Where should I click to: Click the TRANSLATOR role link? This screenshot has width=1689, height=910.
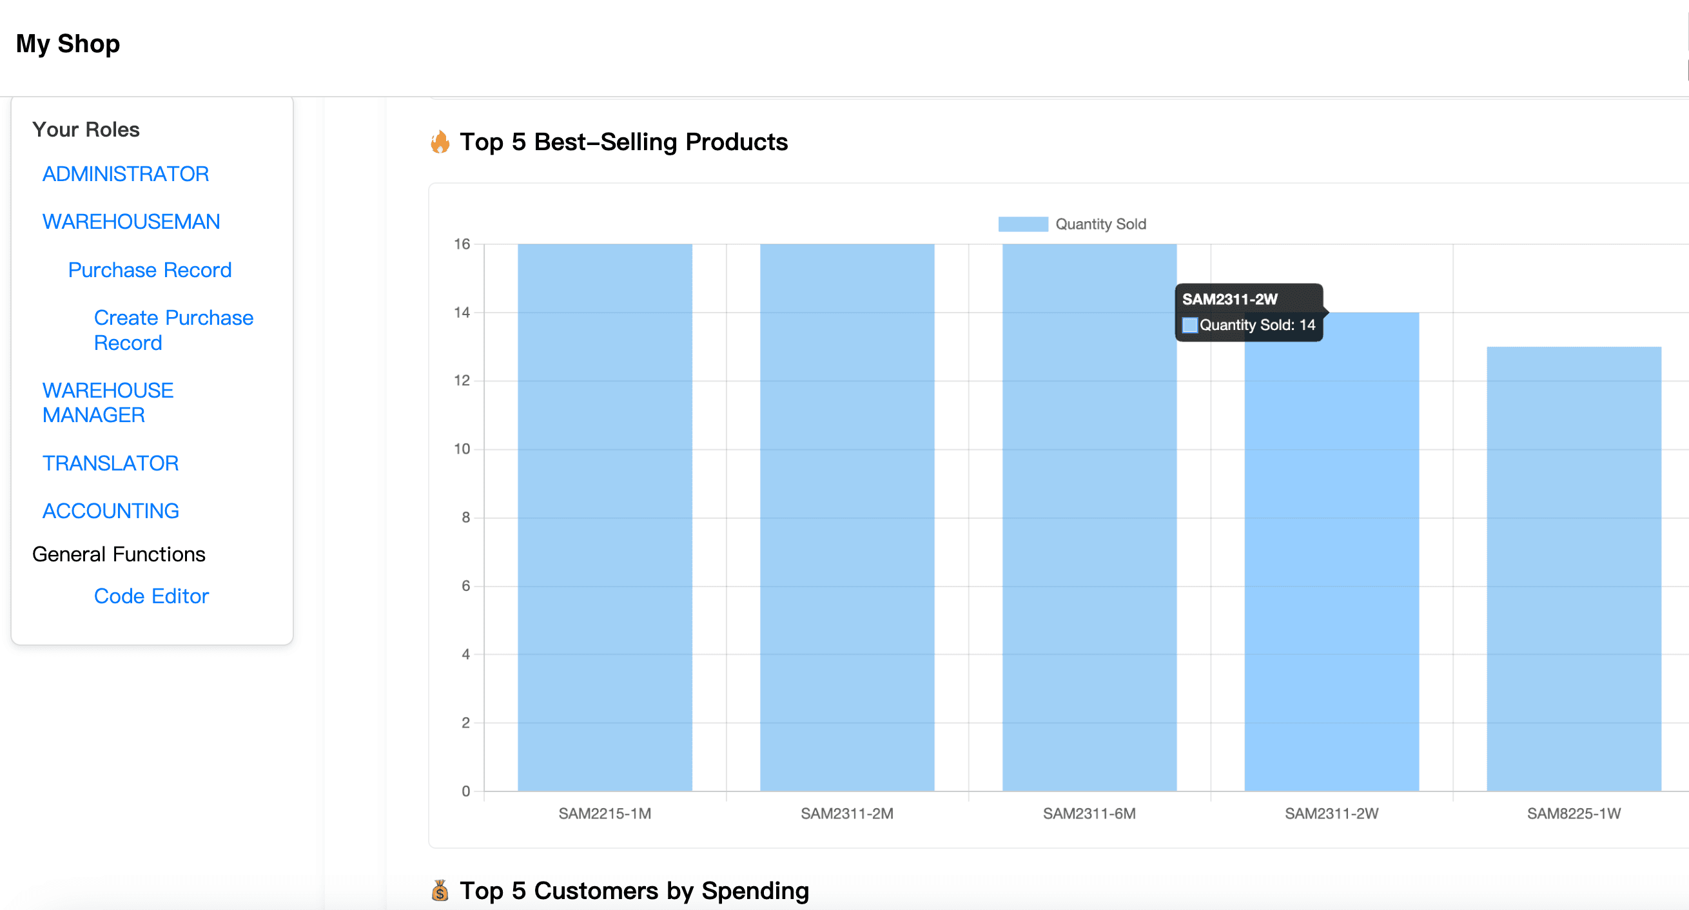point(110,463)
